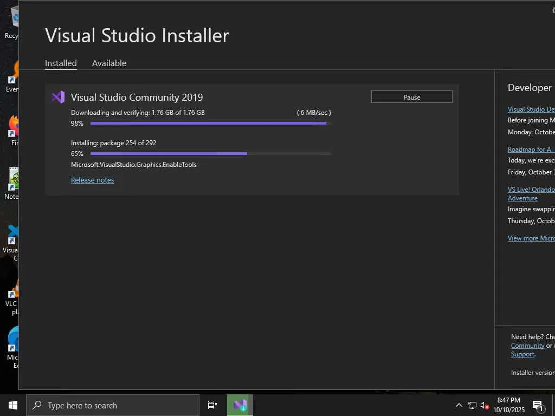Image resolution: width=555 pixels, height=416 pixels.
Task: Click the downloading and verifying progress bar
Action: [x=211, y=123]
